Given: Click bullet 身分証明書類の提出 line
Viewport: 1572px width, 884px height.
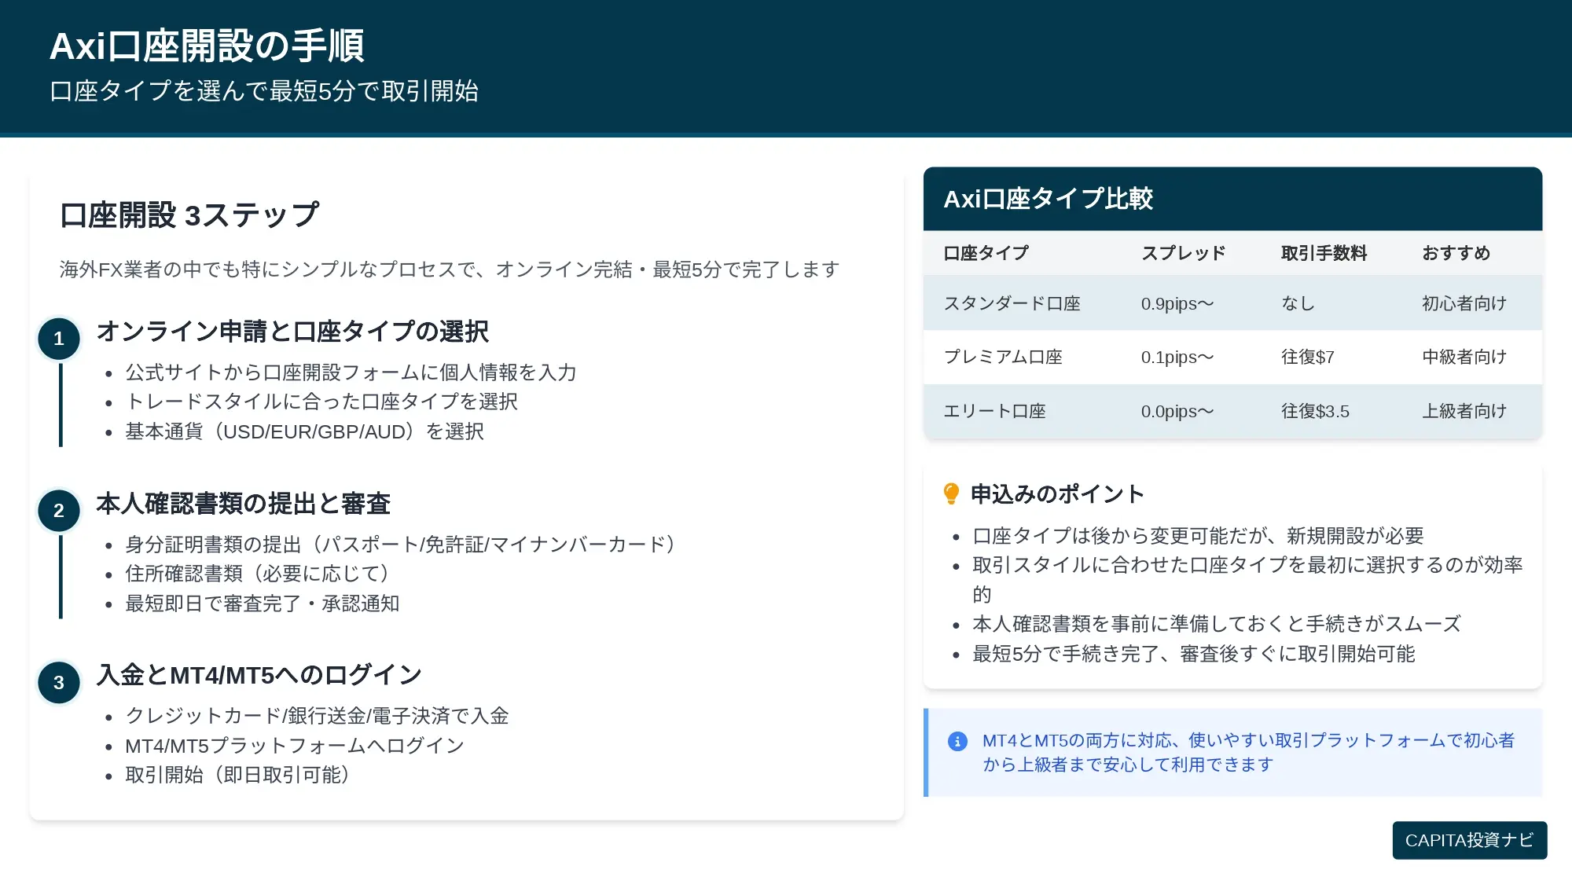Looking at the screenshot, I should pyautogui.click(x=402, y=545).
